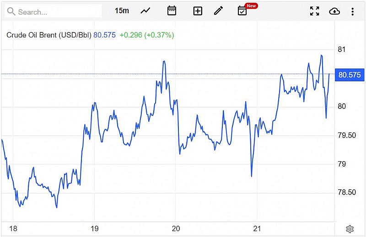Open the line chart type selector
This screenshot has height=237, width=366.
click(x=145, y=11)
